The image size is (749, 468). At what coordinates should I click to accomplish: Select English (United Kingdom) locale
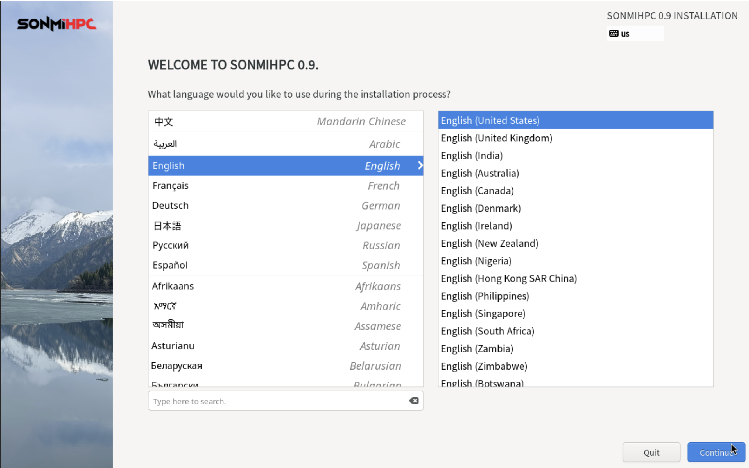pyautogui.click(x=496, y=138)
